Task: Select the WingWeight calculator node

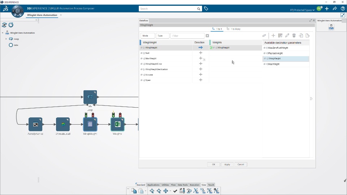Action: [90, 124]
